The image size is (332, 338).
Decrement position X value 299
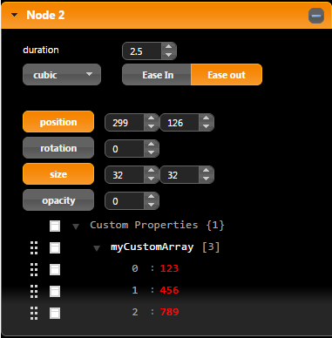151,126
